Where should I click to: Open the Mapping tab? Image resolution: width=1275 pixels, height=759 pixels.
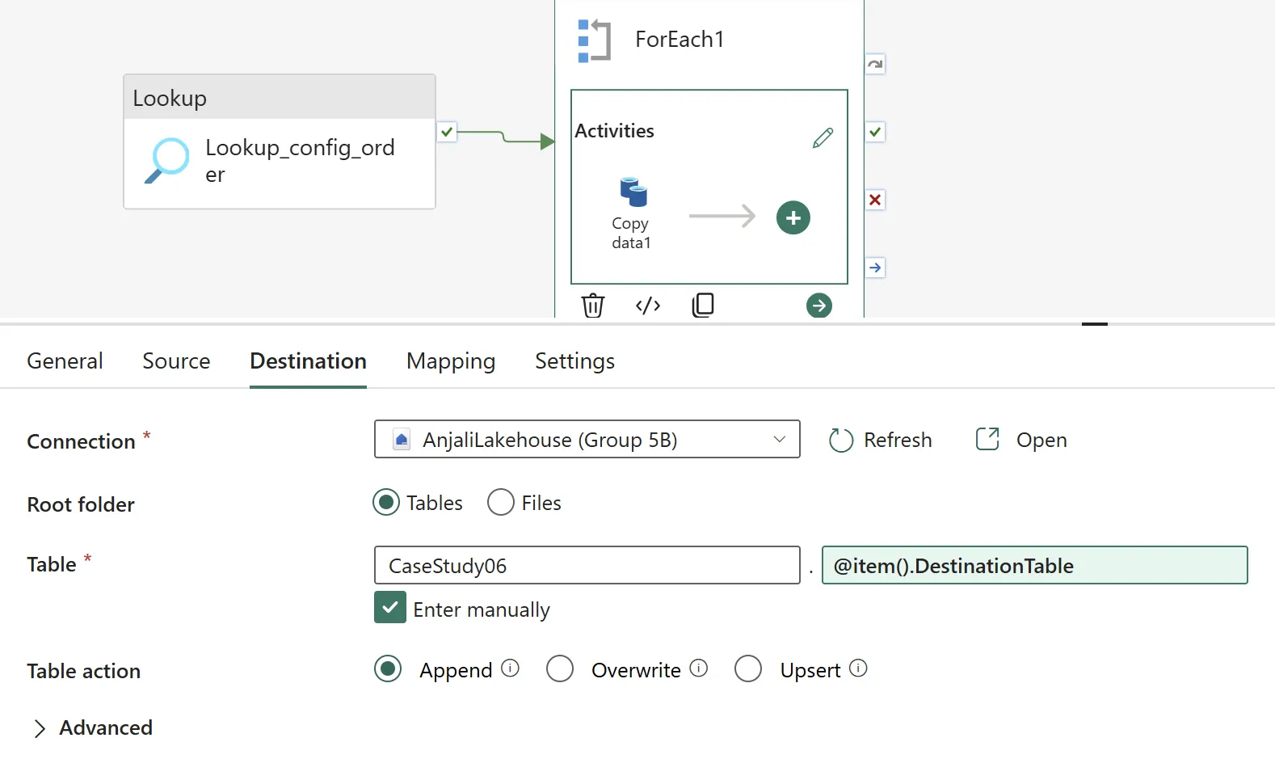click(x=451, y=361)
